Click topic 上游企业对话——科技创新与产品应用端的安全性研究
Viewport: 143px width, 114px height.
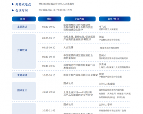(x=78, y=94)
